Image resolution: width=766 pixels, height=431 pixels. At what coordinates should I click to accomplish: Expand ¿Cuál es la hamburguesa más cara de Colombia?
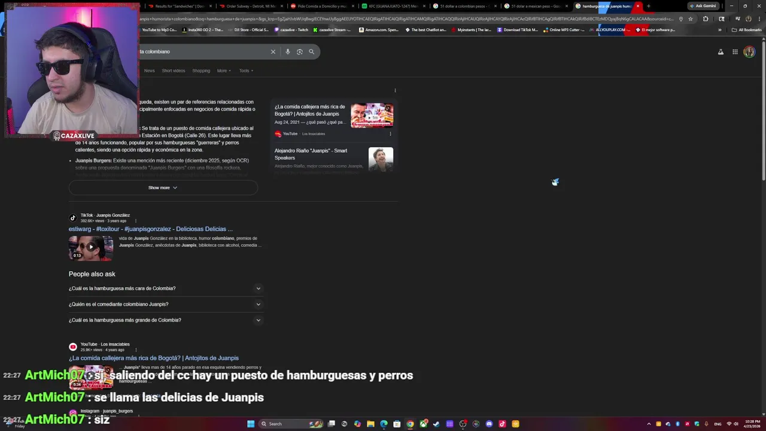[x=165, y=289]
